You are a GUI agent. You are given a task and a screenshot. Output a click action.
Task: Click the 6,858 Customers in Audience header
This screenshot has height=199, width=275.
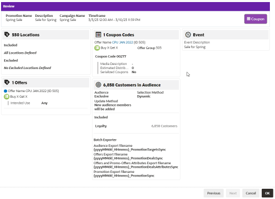click(136, 85)
